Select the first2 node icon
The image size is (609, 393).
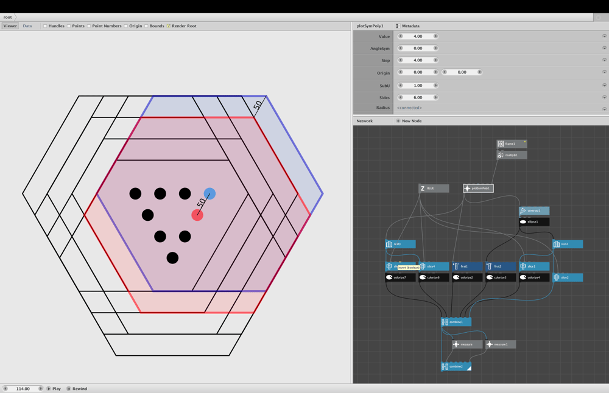point(490,266)
